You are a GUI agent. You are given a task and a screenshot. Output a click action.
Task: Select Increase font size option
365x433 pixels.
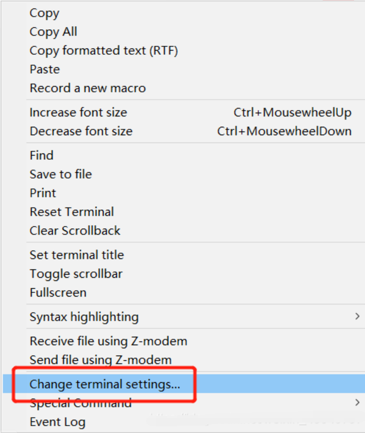[x=78, y=112]
